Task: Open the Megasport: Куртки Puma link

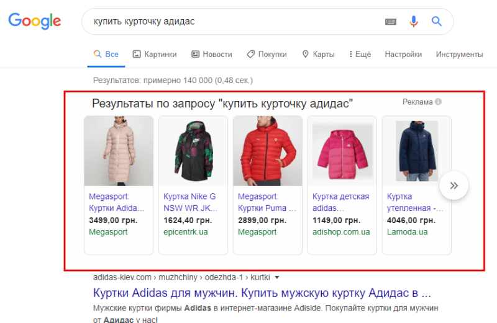Action: (x=267, y=202)
